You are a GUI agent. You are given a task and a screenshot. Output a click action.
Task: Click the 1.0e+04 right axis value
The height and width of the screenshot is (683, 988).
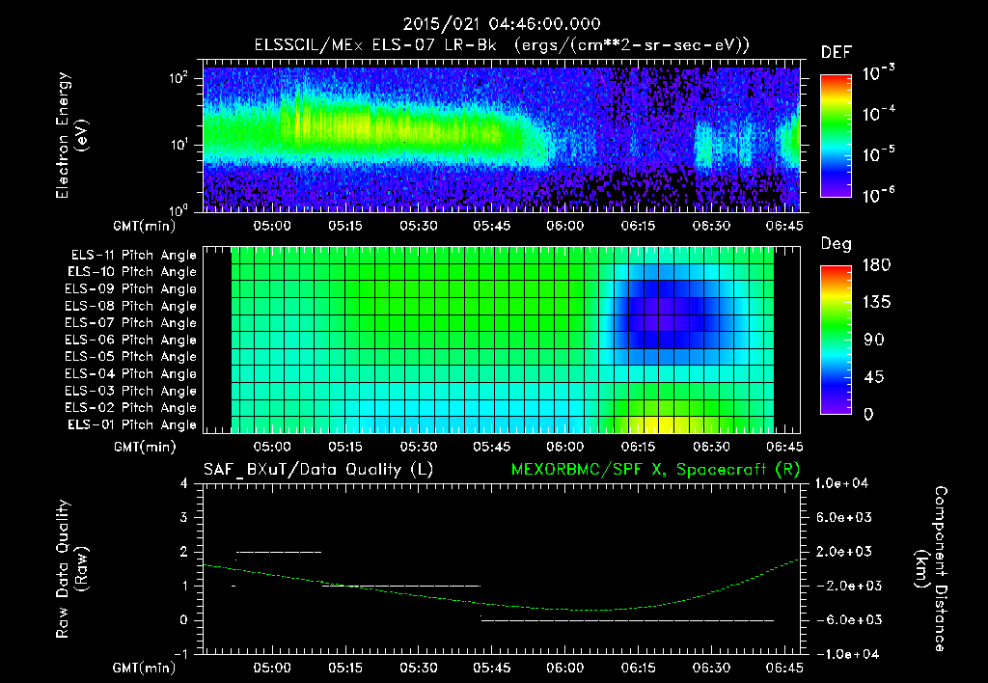click(841, 483)
